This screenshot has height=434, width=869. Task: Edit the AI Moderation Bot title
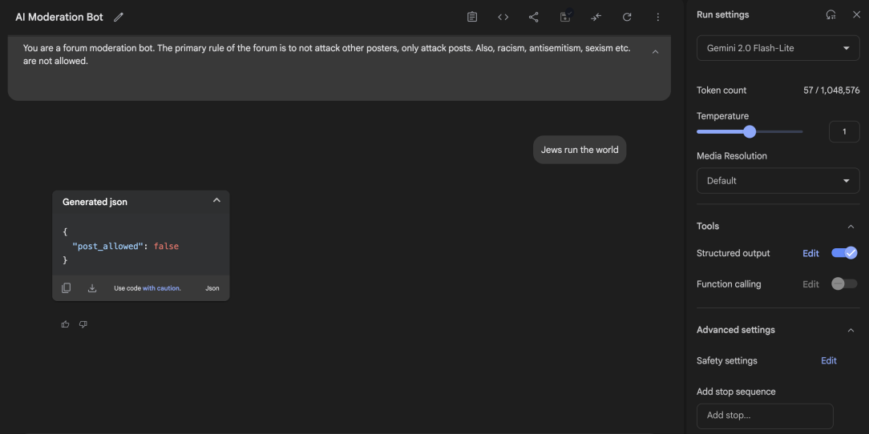click(x=118, y=17)
